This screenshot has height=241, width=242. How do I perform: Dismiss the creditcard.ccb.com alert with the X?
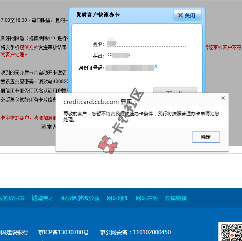point(223,98)
